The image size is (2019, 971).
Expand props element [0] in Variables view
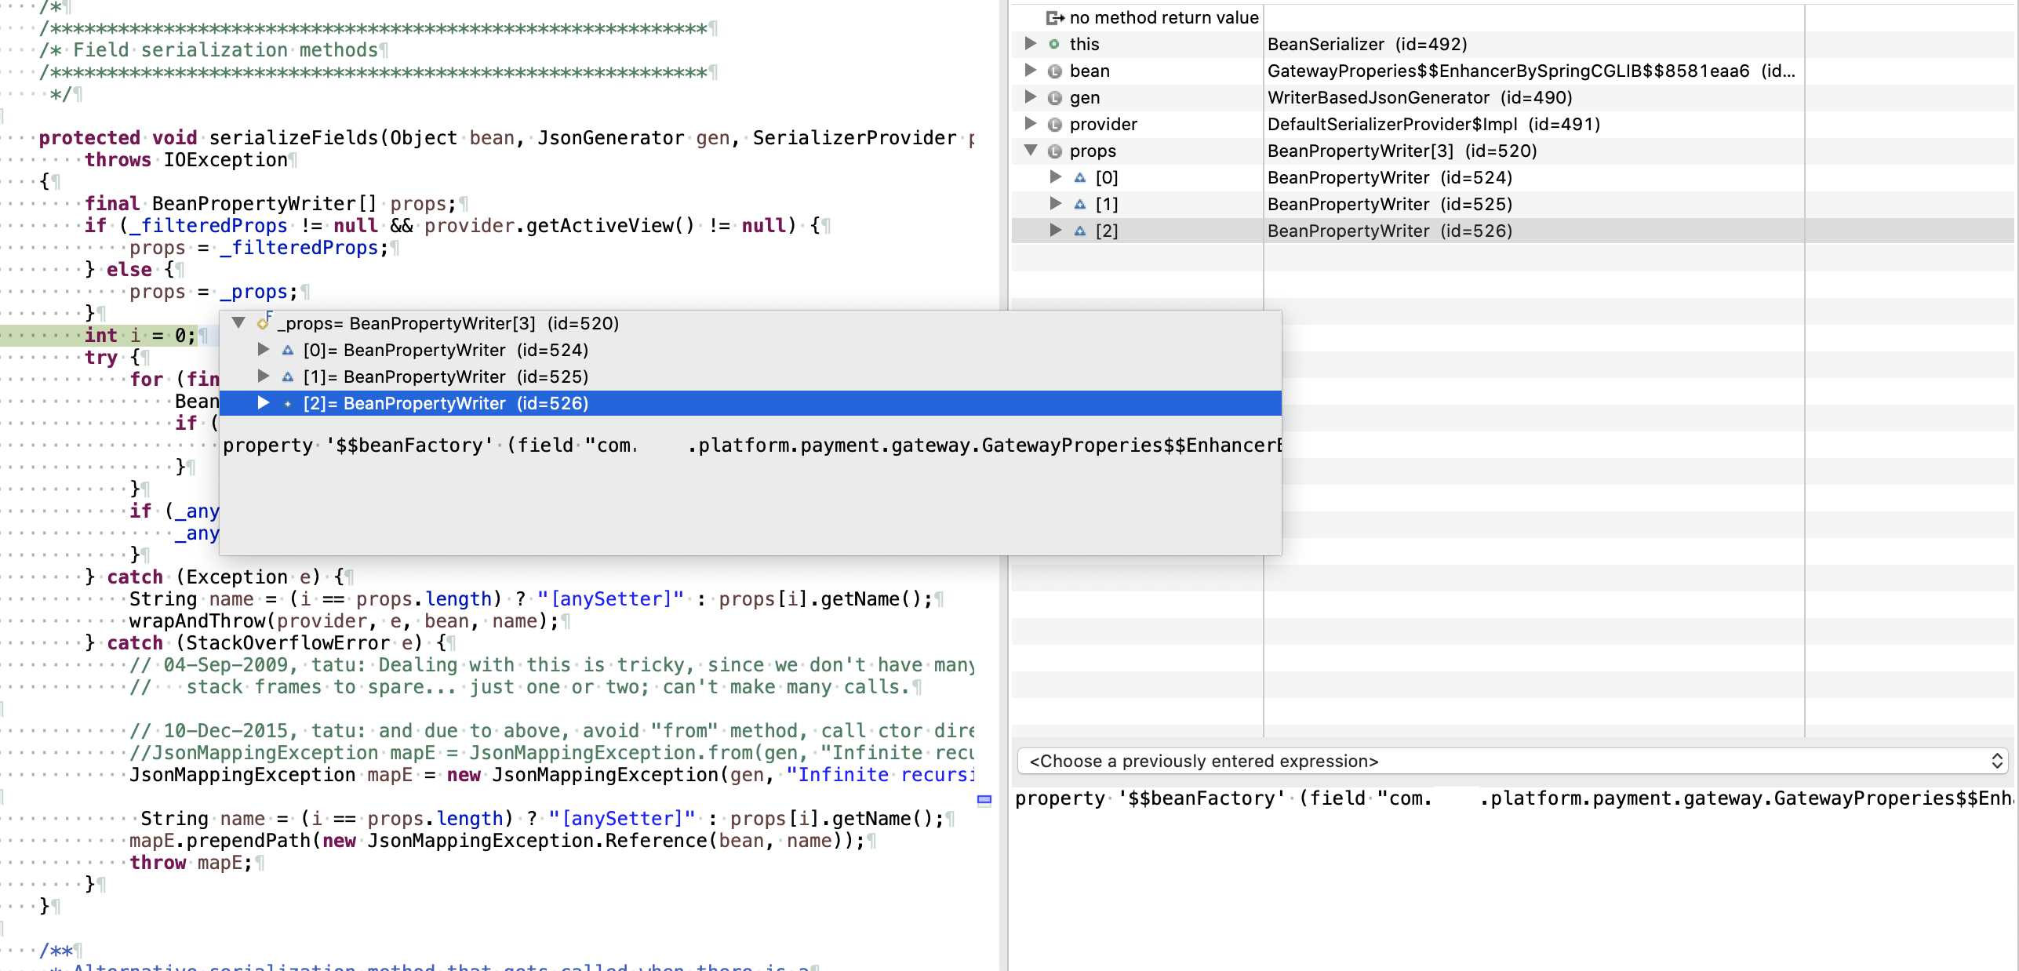click(x=1056, y=177)
